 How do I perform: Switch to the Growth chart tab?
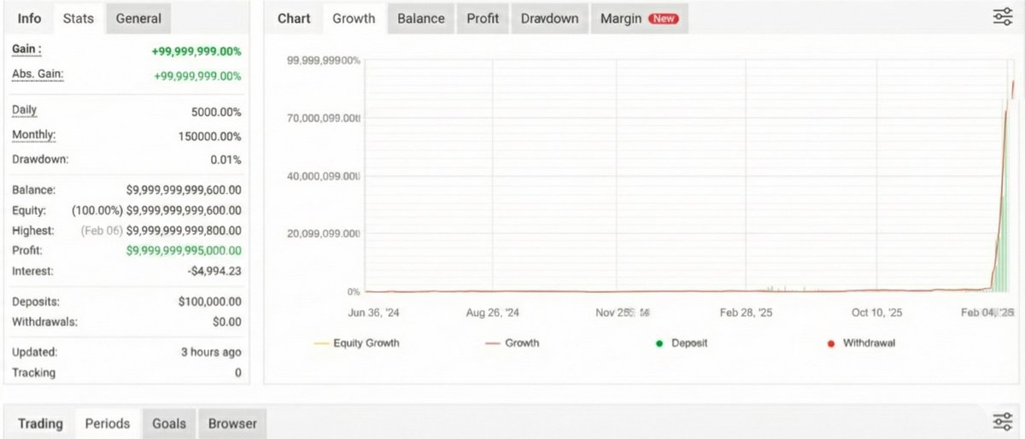tap(354, 19)
